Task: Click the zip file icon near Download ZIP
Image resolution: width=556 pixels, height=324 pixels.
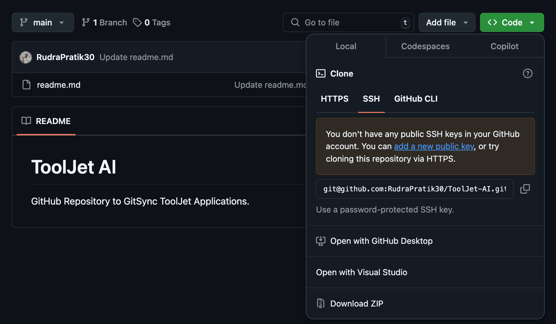Action: tap(320, 303)
